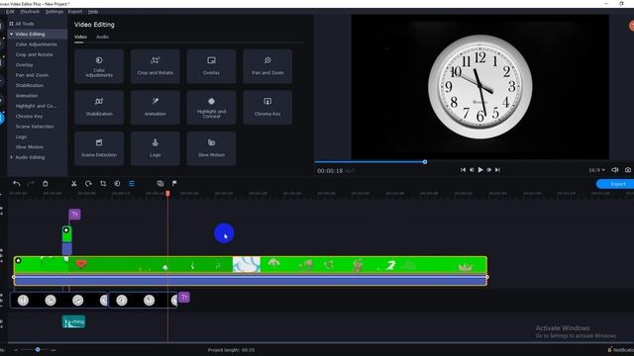Click the Crop icon in timeline toolbar
This screenshot has width=634, height=356.
[x=103, y=184]
